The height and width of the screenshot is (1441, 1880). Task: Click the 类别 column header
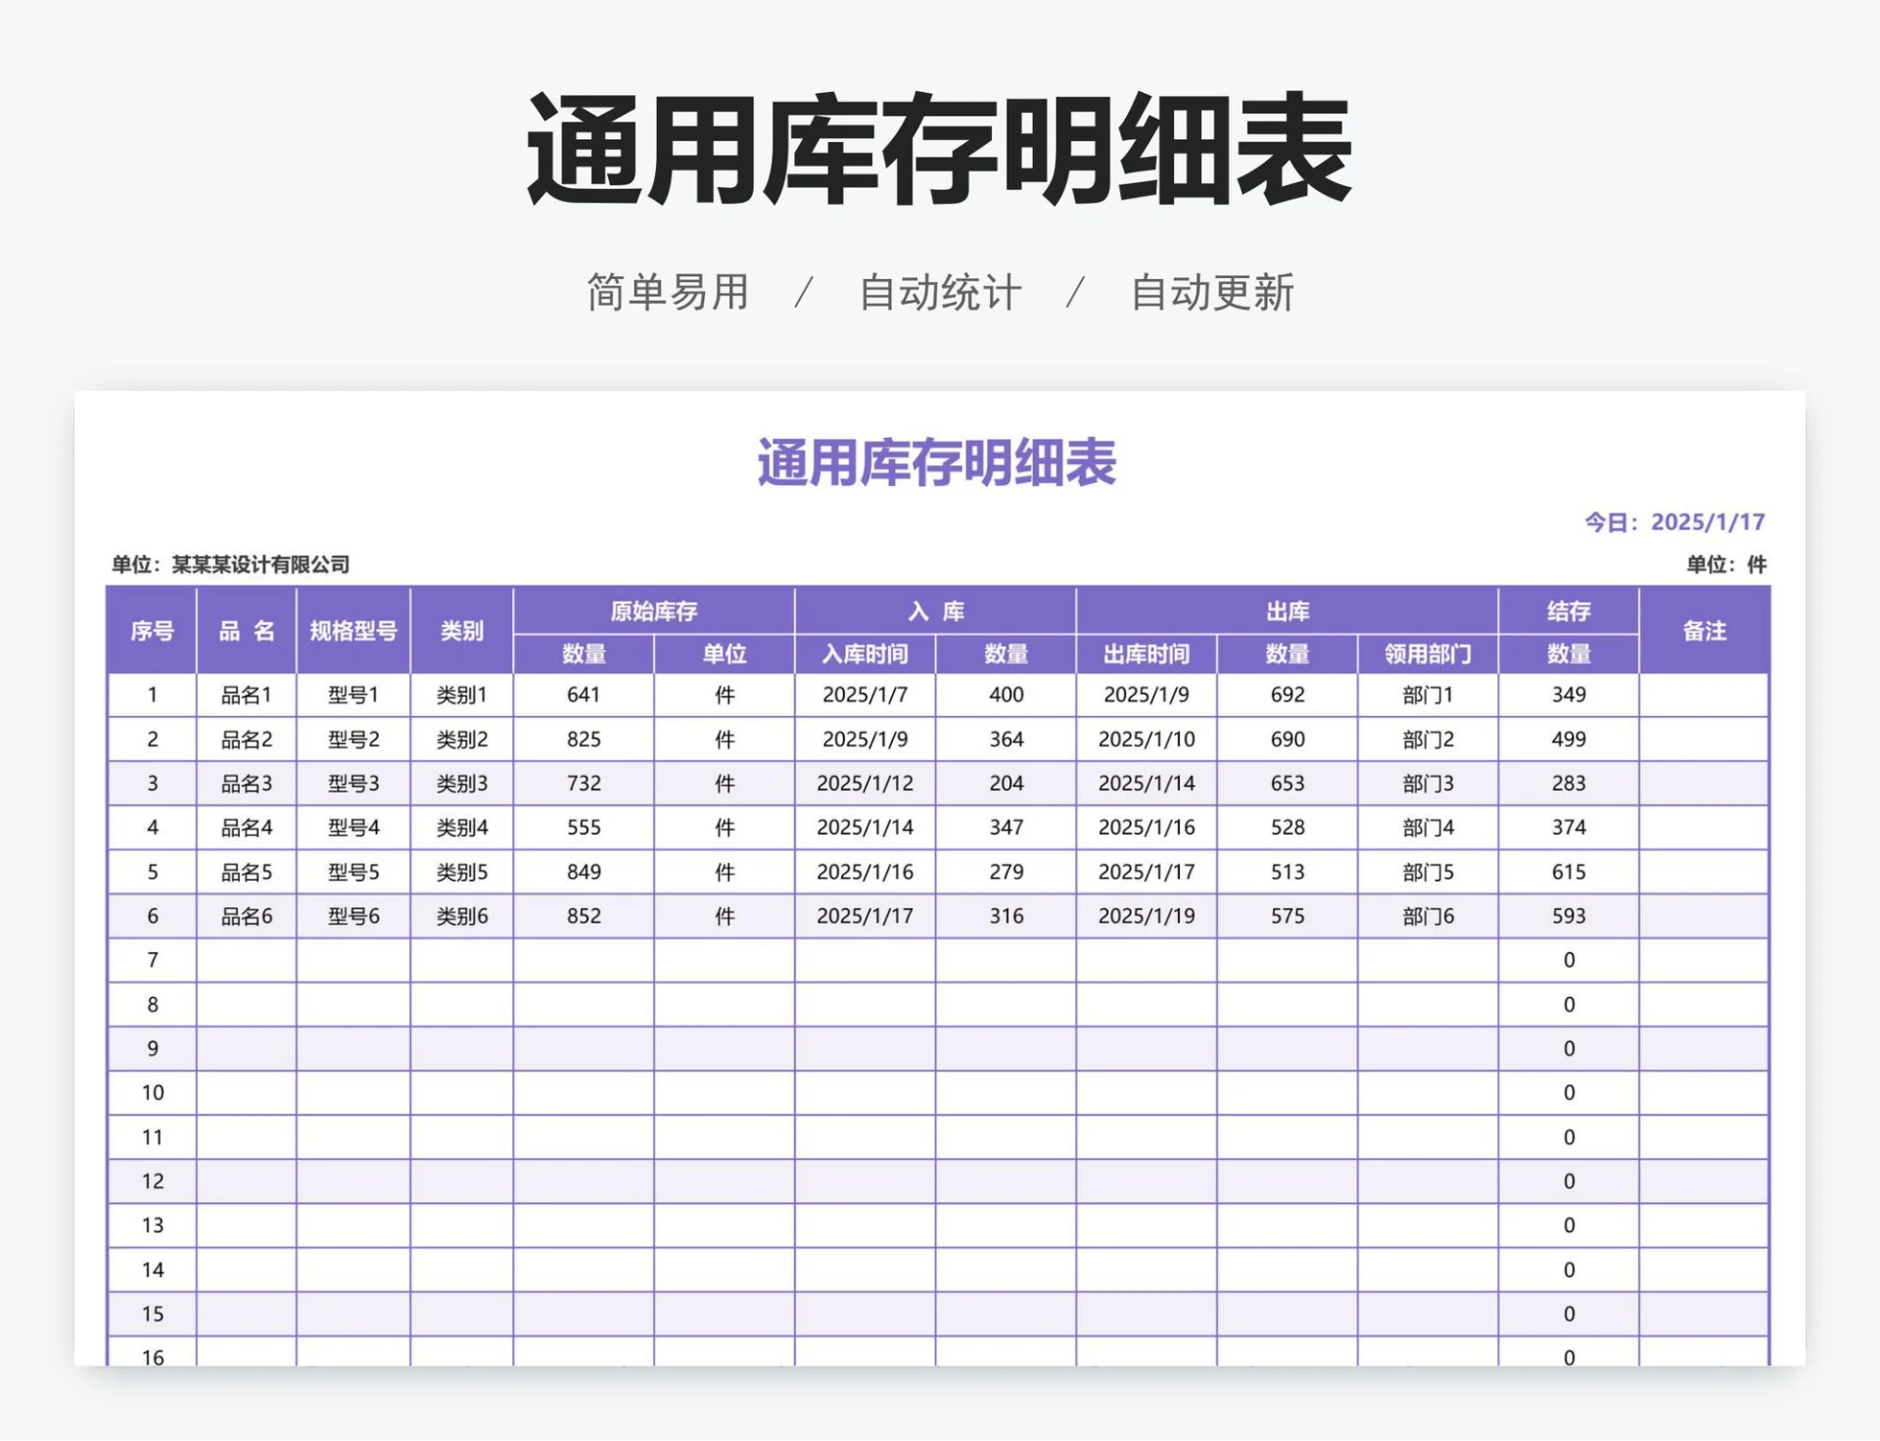coord(463,632)
